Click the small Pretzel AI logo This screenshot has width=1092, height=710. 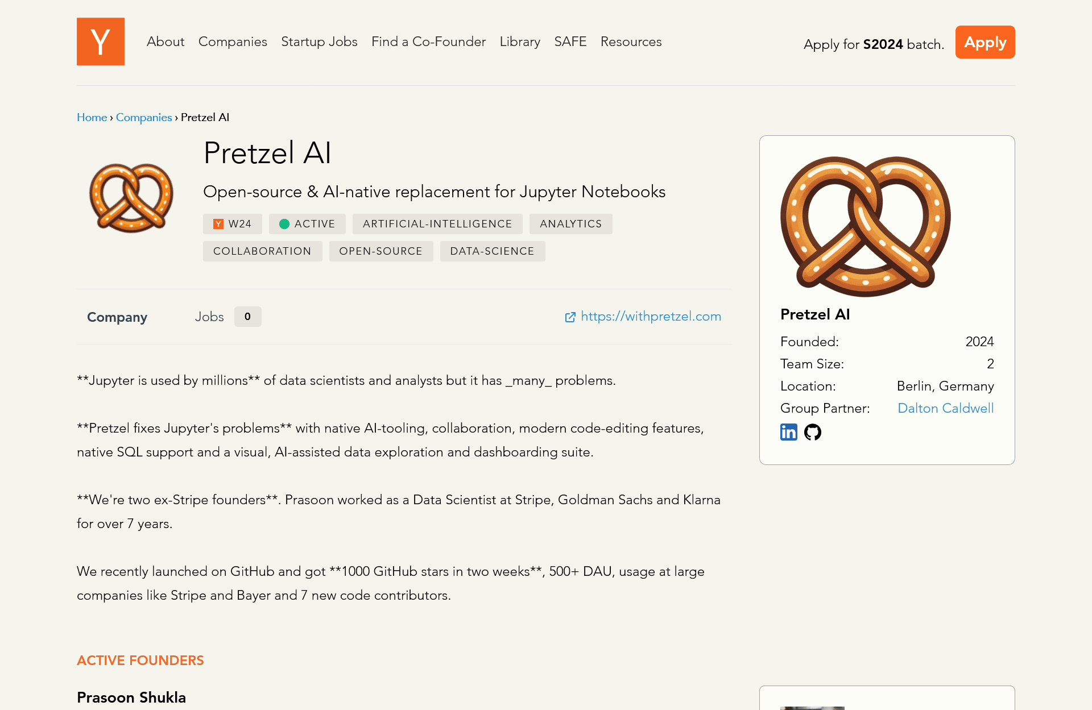131,197
